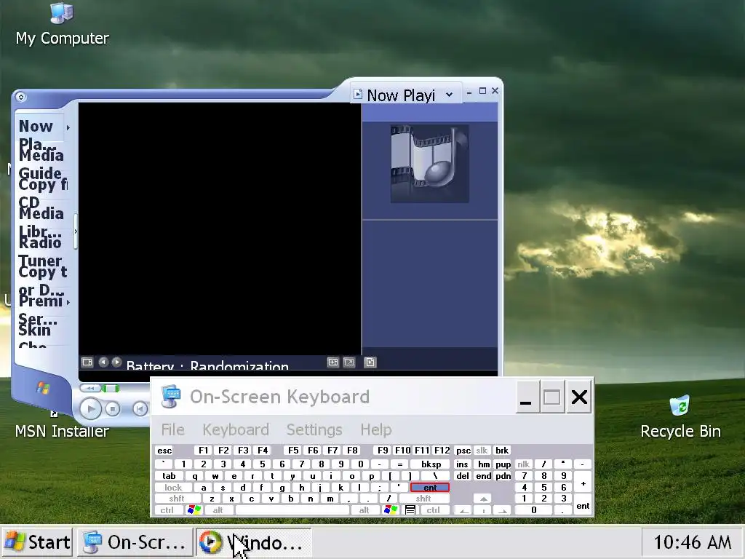Screen dimensions: 745x559
Task: Open visualization selector icon left of arrows
Action: (87, 362)
